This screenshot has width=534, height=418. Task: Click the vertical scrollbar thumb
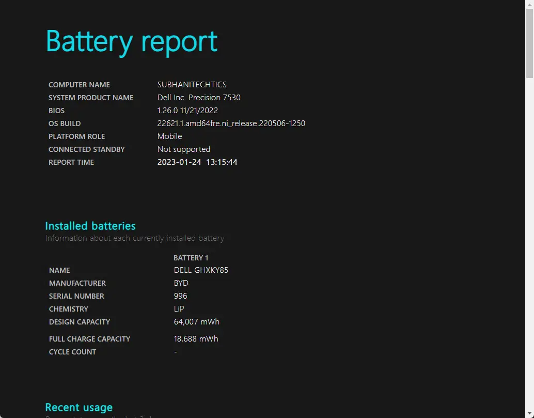point(529,43)
